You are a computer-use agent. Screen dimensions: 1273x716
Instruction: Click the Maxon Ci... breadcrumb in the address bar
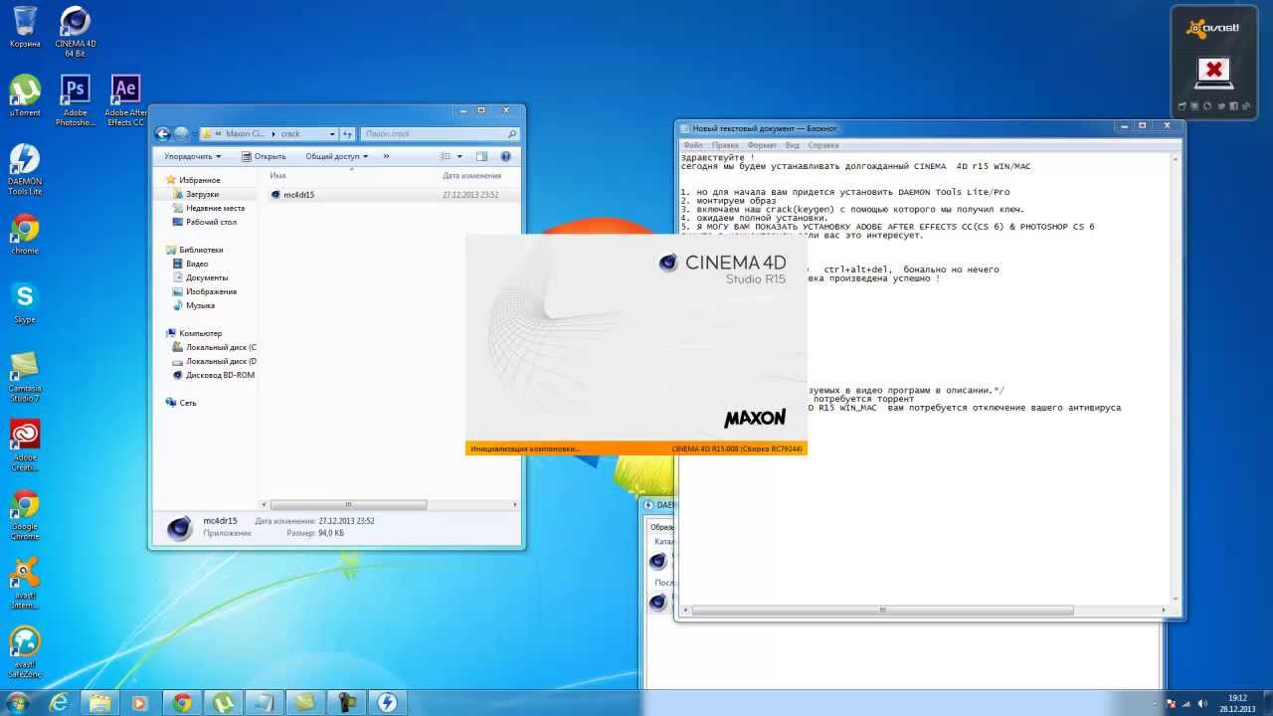(246, 133)
